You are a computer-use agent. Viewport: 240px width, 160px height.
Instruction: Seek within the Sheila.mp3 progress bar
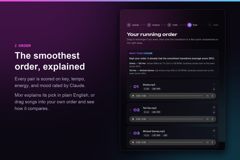point(176,96)
